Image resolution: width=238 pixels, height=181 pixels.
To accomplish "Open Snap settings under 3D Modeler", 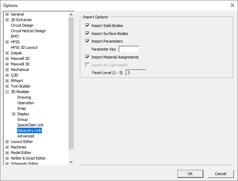I will point(21,108).
